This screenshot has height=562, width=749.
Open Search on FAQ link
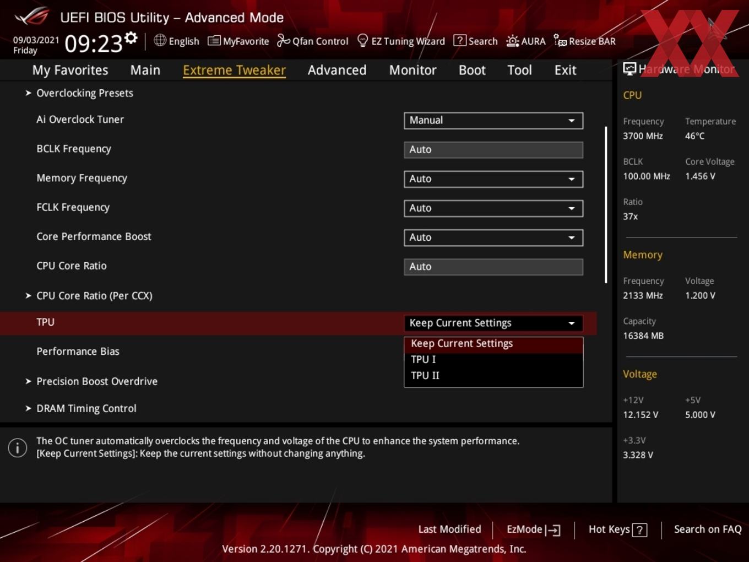click(x=708, y=529)
